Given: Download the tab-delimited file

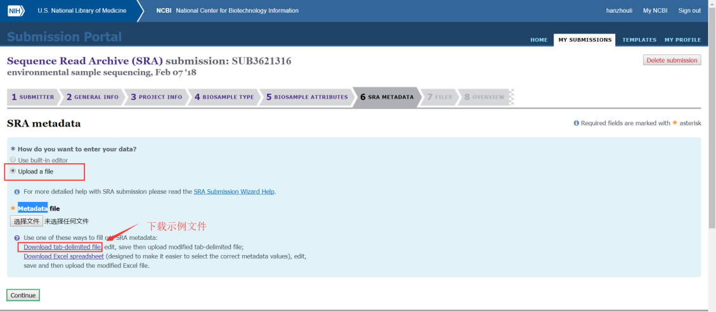Looking at the screenshot, I should (62, 247).
